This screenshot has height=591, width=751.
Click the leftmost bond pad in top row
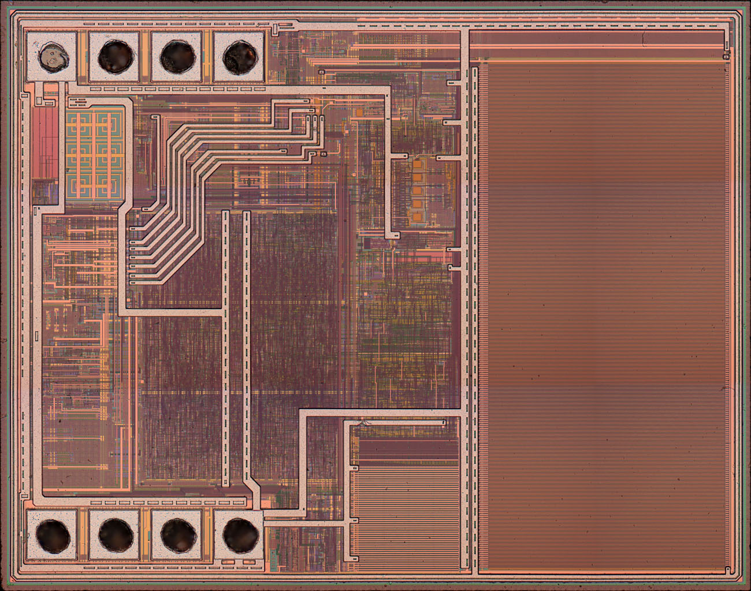click(x=51, y=57)
